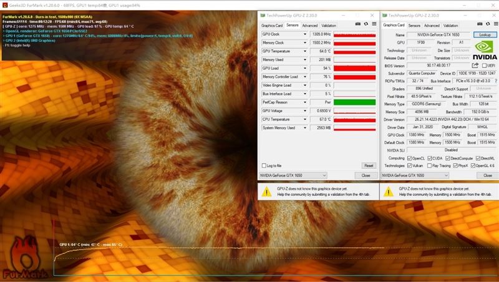Open the Memory Controller Load dropdown arrow

305,77
